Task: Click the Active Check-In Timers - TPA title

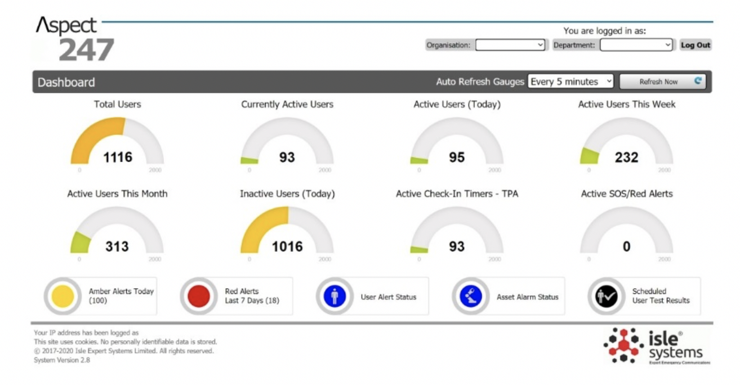Action: click(x=457, y=194)
